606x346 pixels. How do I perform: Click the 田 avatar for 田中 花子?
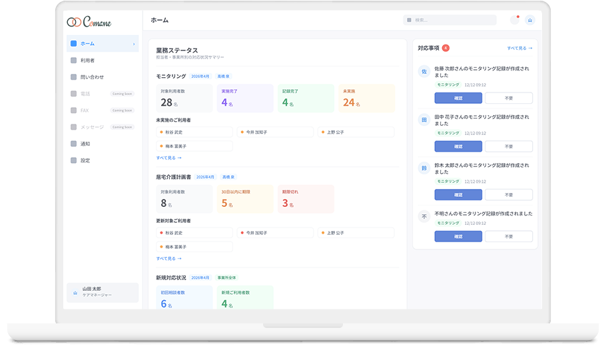[x=424, y=120]
